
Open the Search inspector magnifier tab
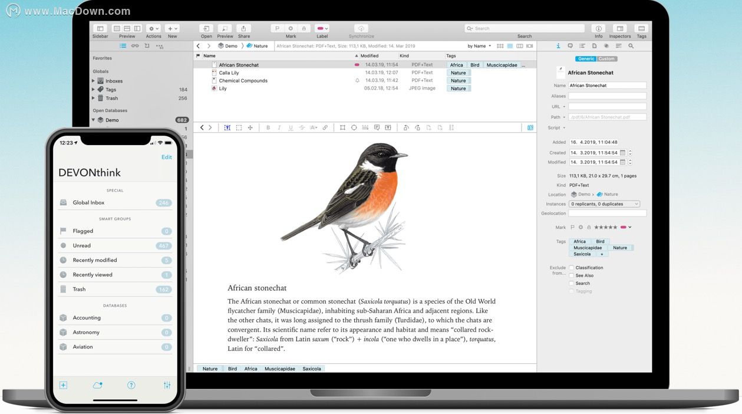tap(631, 45)
